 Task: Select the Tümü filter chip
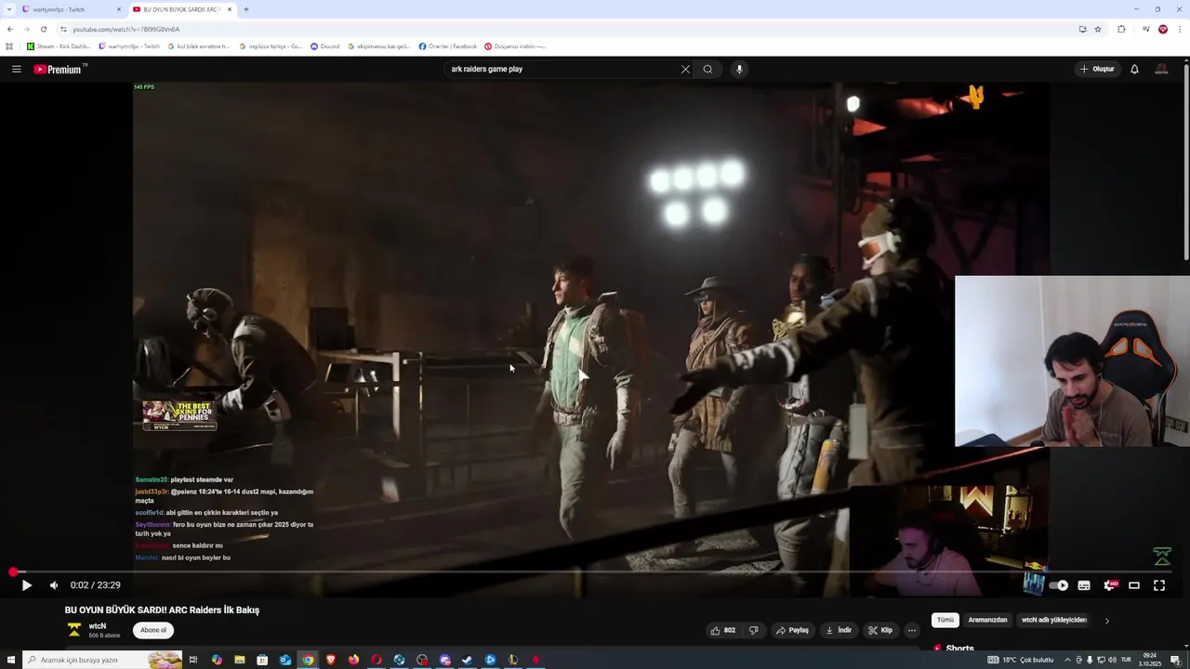click(x=945, y=620)
